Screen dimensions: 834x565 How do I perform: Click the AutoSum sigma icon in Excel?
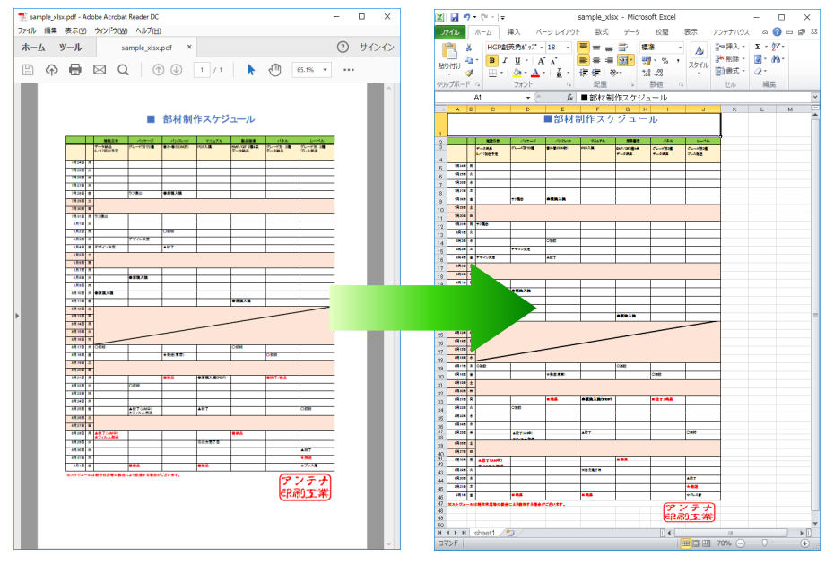pyautogui.click(x=758, y=47)
